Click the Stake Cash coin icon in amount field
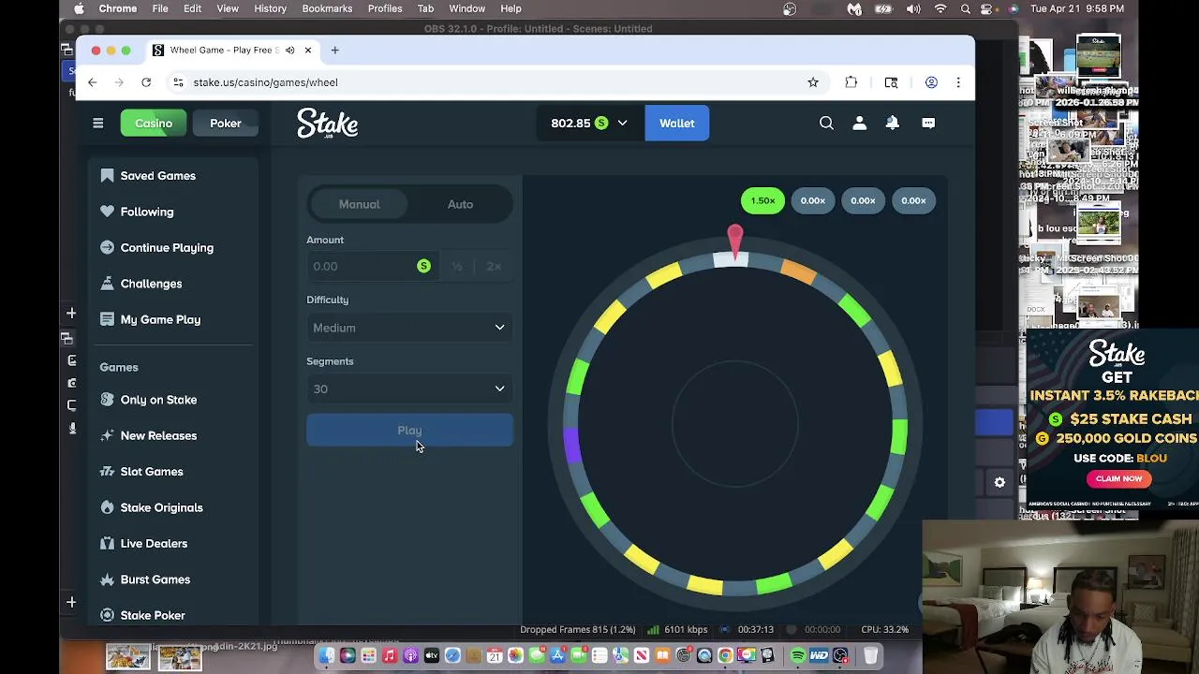 [423, 266]
